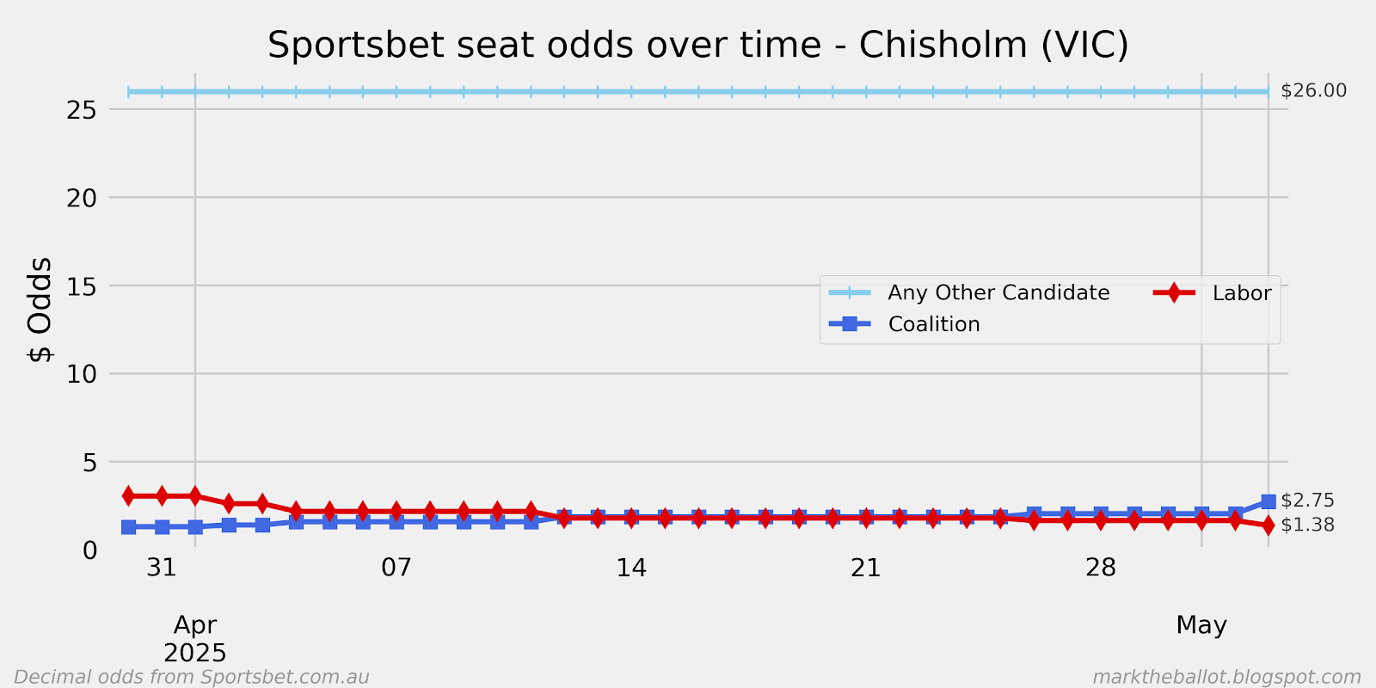Image resolution: width=1376 pixels, height=688 pixels.
Task: Click the $2.75 Coalition value label
Action: (1307, 501)
